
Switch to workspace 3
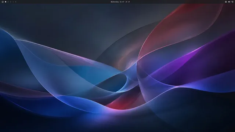[x=11, y=2]
